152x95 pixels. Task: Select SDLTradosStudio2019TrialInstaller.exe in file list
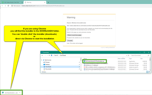point(94,61)
